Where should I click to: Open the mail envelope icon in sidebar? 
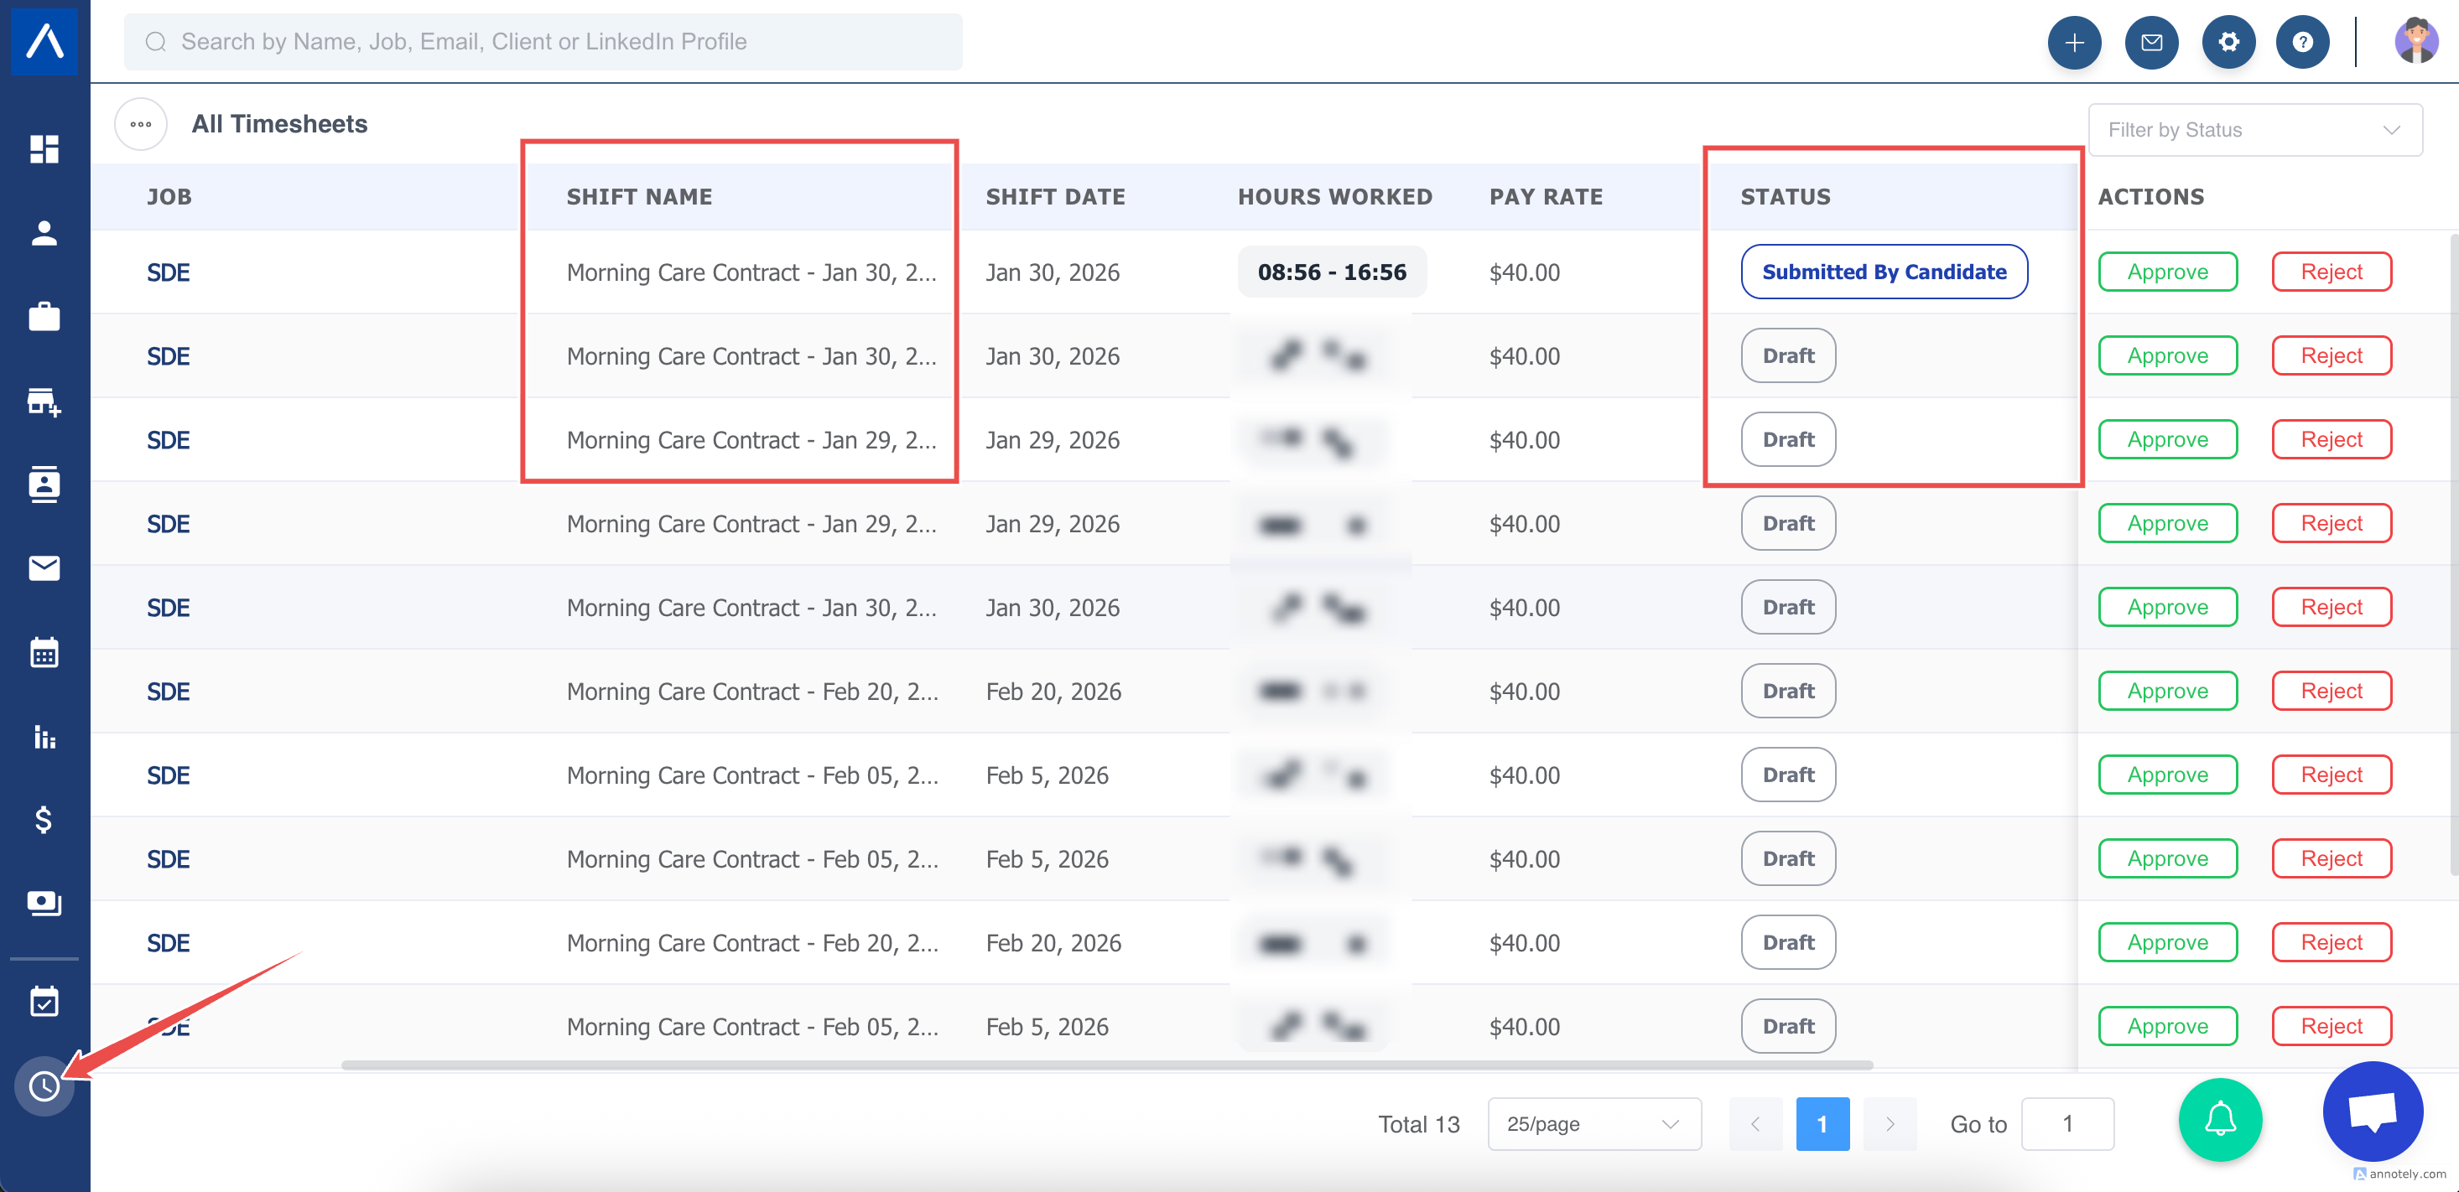coord(44,569)
